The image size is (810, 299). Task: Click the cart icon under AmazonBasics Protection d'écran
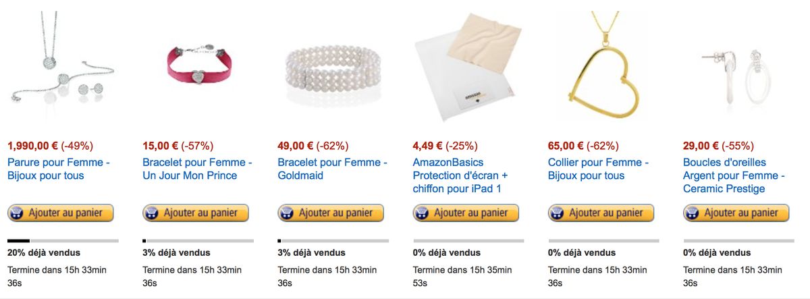coord(423,213)
